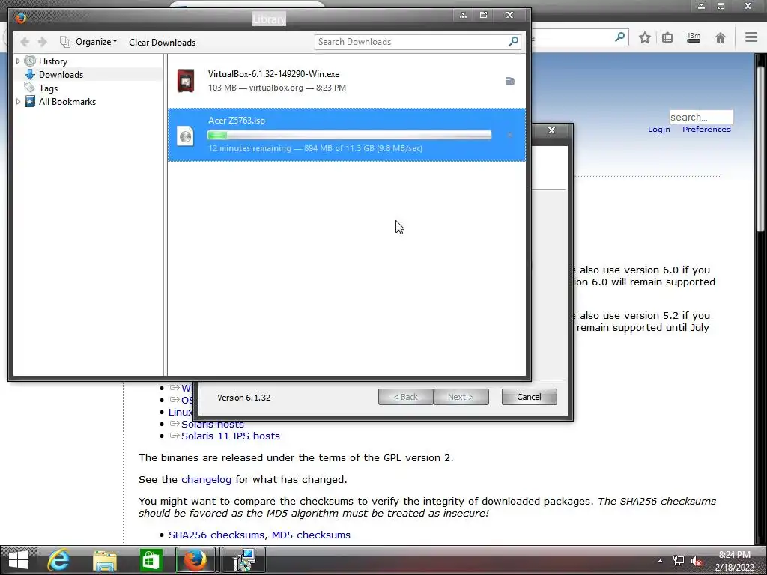
Task: Click Firefox downloads 13m indicator
Action: pos(694,37)
